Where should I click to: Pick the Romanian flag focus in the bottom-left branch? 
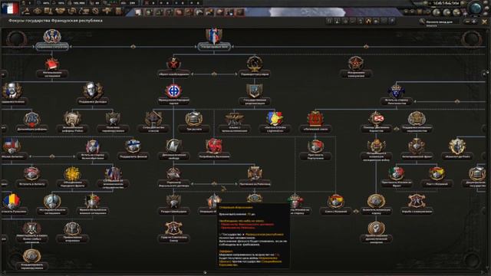[12, 205]
